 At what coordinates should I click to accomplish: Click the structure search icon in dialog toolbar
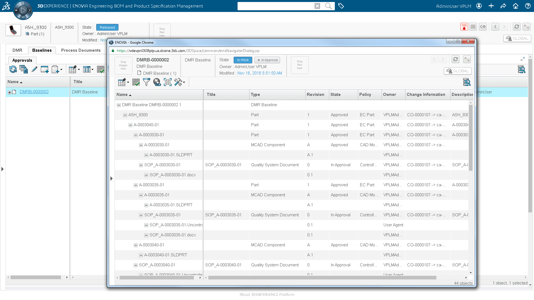click(x=467, y=82)
